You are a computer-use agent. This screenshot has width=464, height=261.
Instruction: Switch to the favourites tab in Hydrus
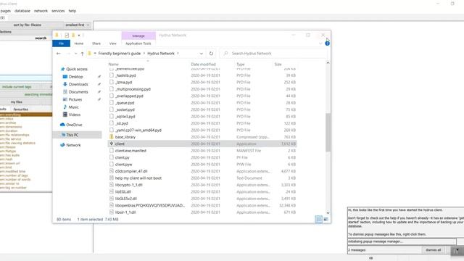[21, 109]
